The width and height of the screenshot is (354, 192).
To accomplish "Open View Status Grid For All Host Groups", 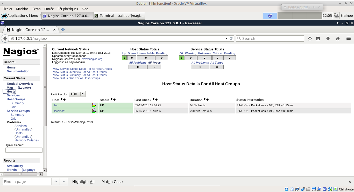I will point(76,78).
